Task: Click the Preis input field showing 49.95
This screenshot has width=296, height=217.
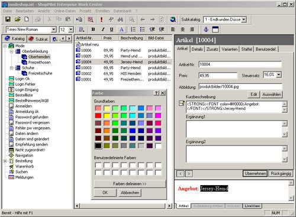Action: coord(218,75)
